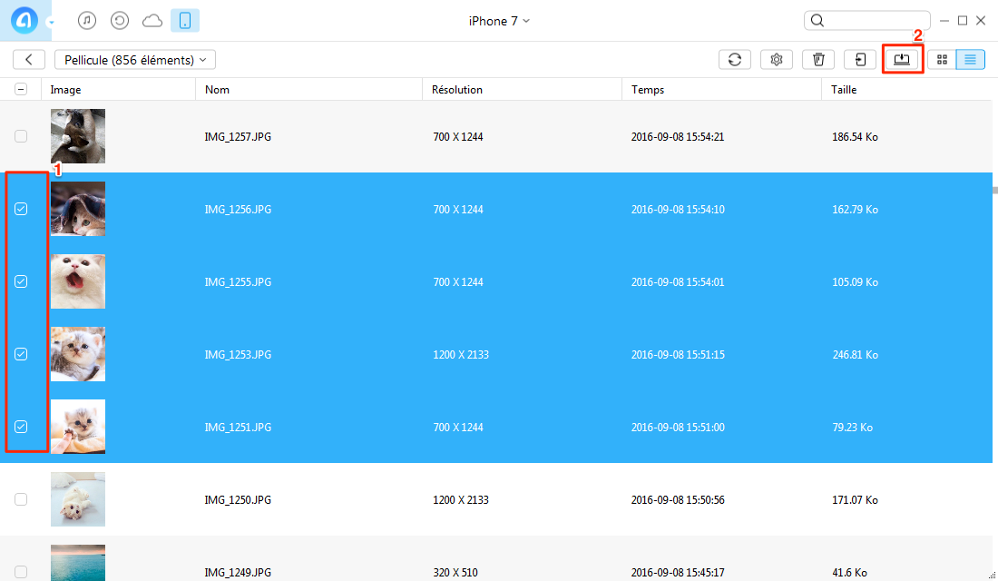998x581 pixels.
Task: Sort by the Nom column header
Action: 217,89
